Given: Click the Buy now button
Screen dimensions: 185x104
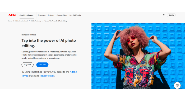Looking at the screenshot, I should 27,65.
